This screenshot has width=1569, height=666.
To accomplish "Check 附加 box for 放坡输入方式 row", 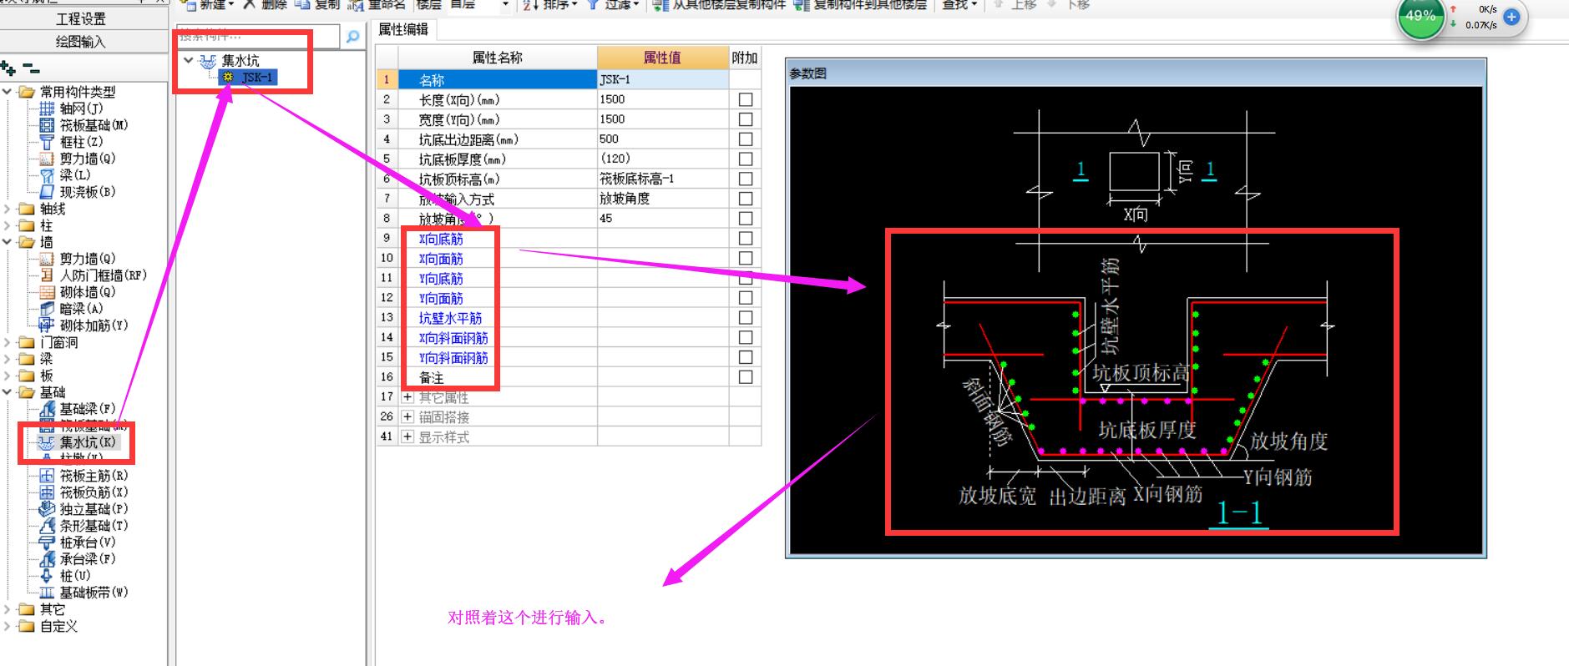I will coord(746,199).
